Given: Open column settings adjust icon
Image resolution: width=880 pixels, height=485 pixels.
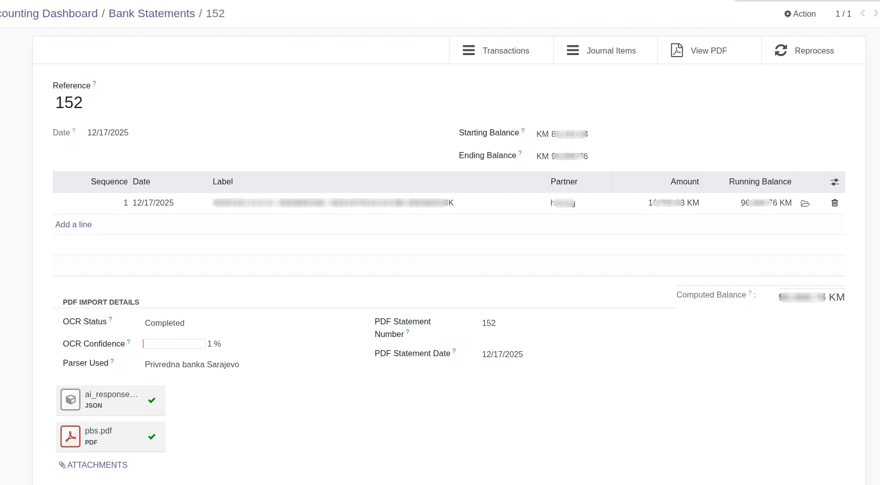Looking at the screenshot, I should 835,182.
